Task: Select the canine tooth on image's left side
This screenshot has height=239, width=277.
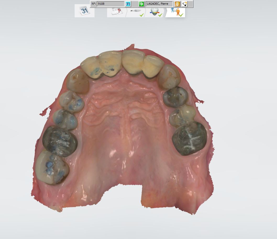Action: point(78,81)
